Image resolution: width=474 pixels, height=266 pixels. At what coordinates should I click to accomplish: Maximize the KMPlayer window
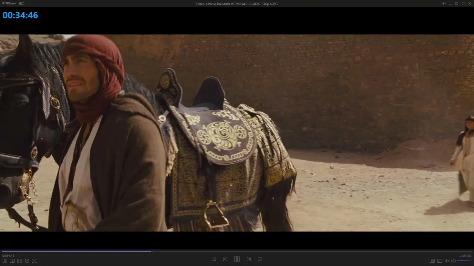pos(457,3)
